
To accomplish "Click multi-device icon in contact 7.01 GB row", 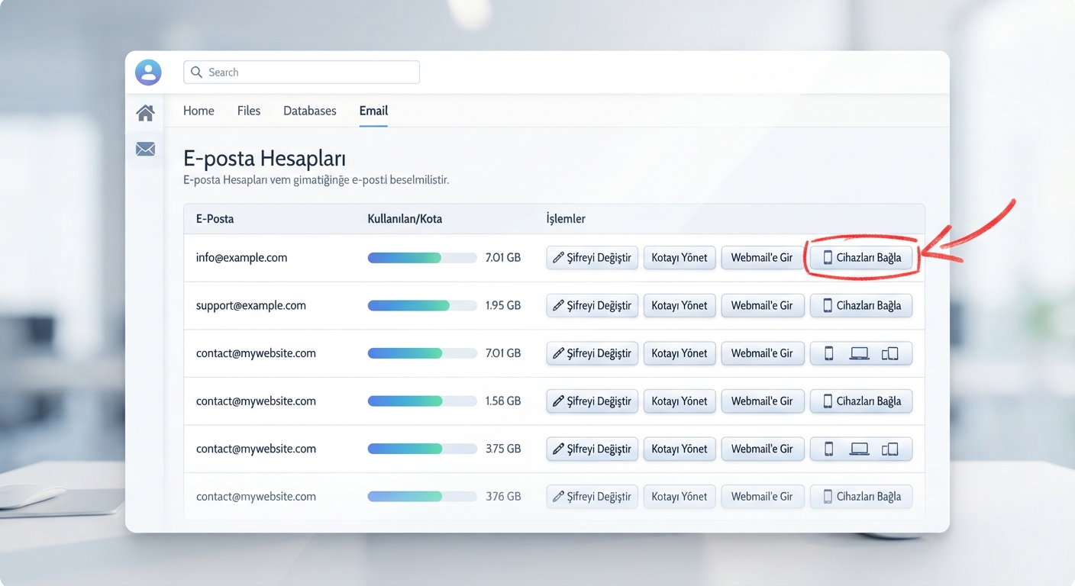I will click(x=890, y=353).
